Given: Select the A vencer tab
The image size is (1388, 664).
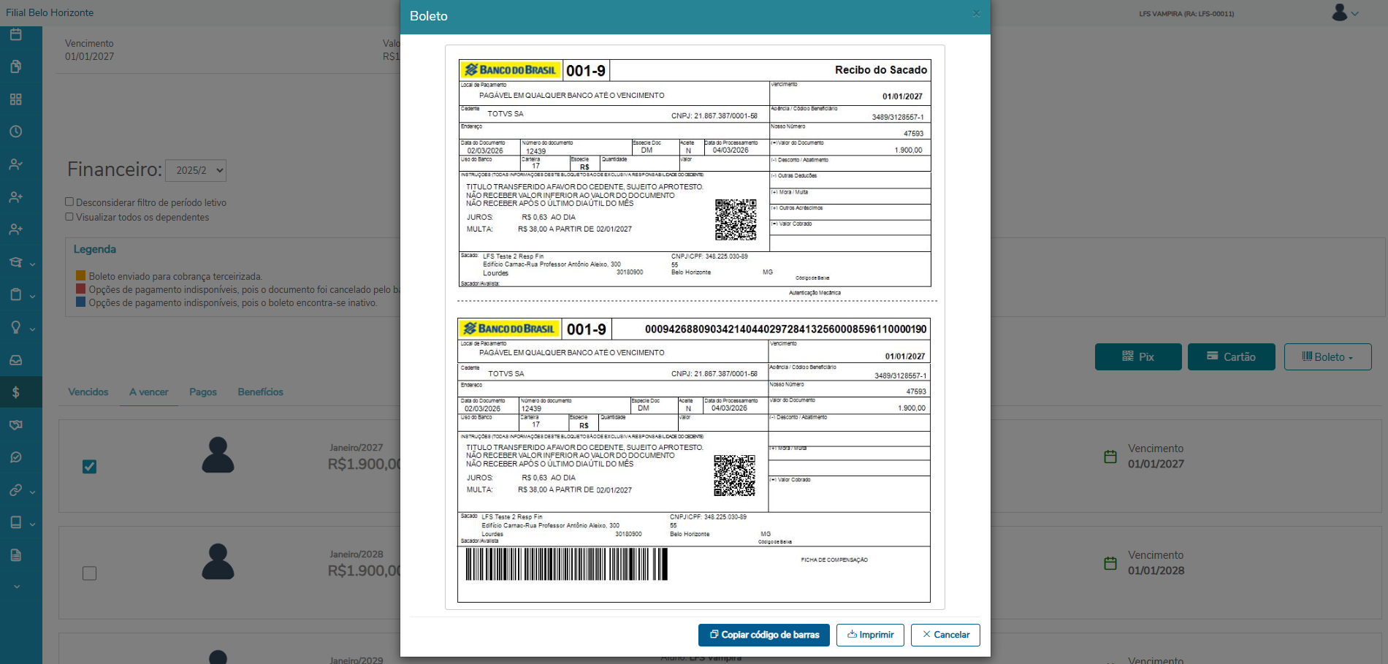Looking at the screenshot, I should 149,392.
